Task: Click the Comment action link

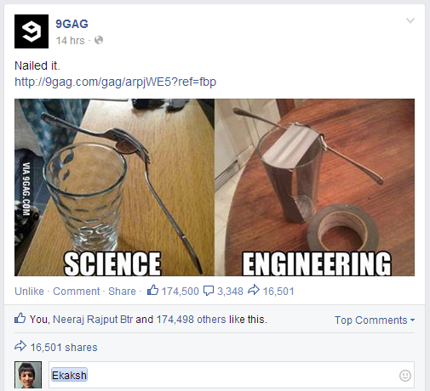Action: (77, 291)
